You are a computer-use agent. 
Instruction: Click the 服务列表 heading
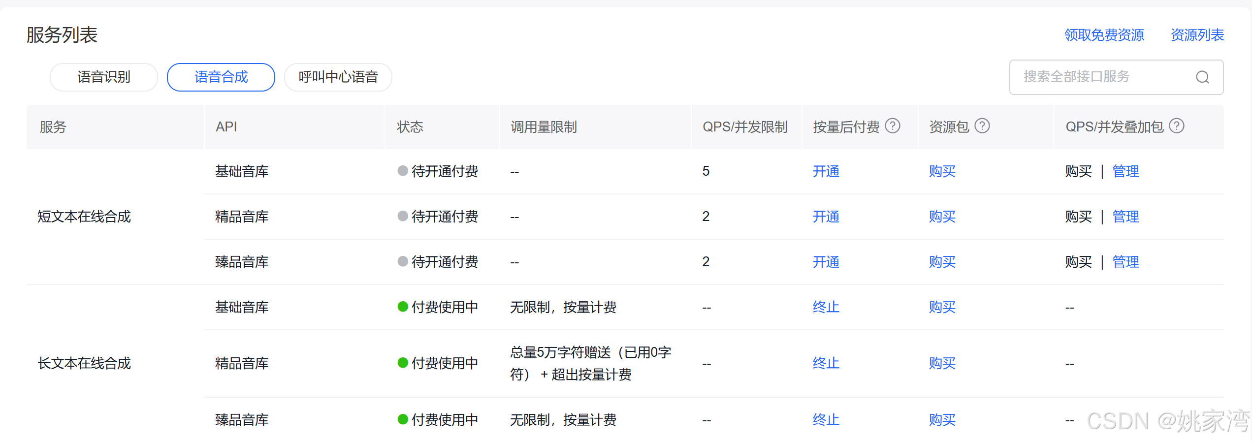tap(62, 35)
